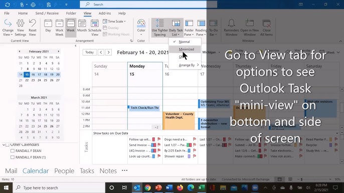Click the flag on LKQ Invoice task

pyautogui.click(x=159, y=150)
